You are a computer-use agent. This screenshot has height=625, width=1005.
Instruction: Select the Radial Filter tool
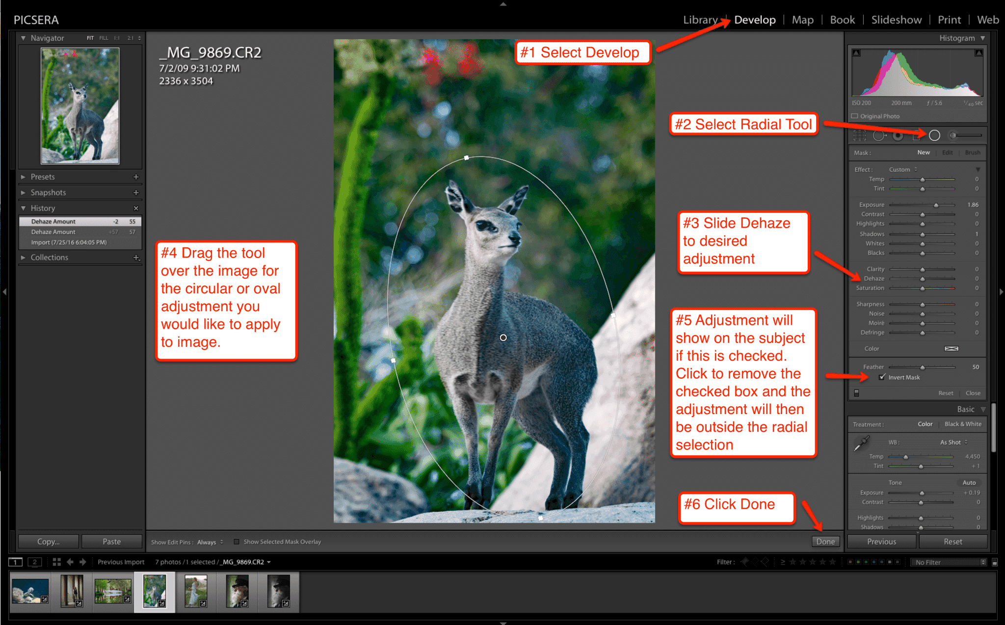(x=934, y=135)
